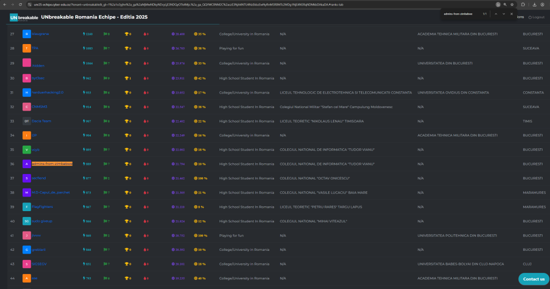Reload the page using browser refresh button
This screenshot has height=289, width=550.
pyautogui.click(x=20, y=4)
